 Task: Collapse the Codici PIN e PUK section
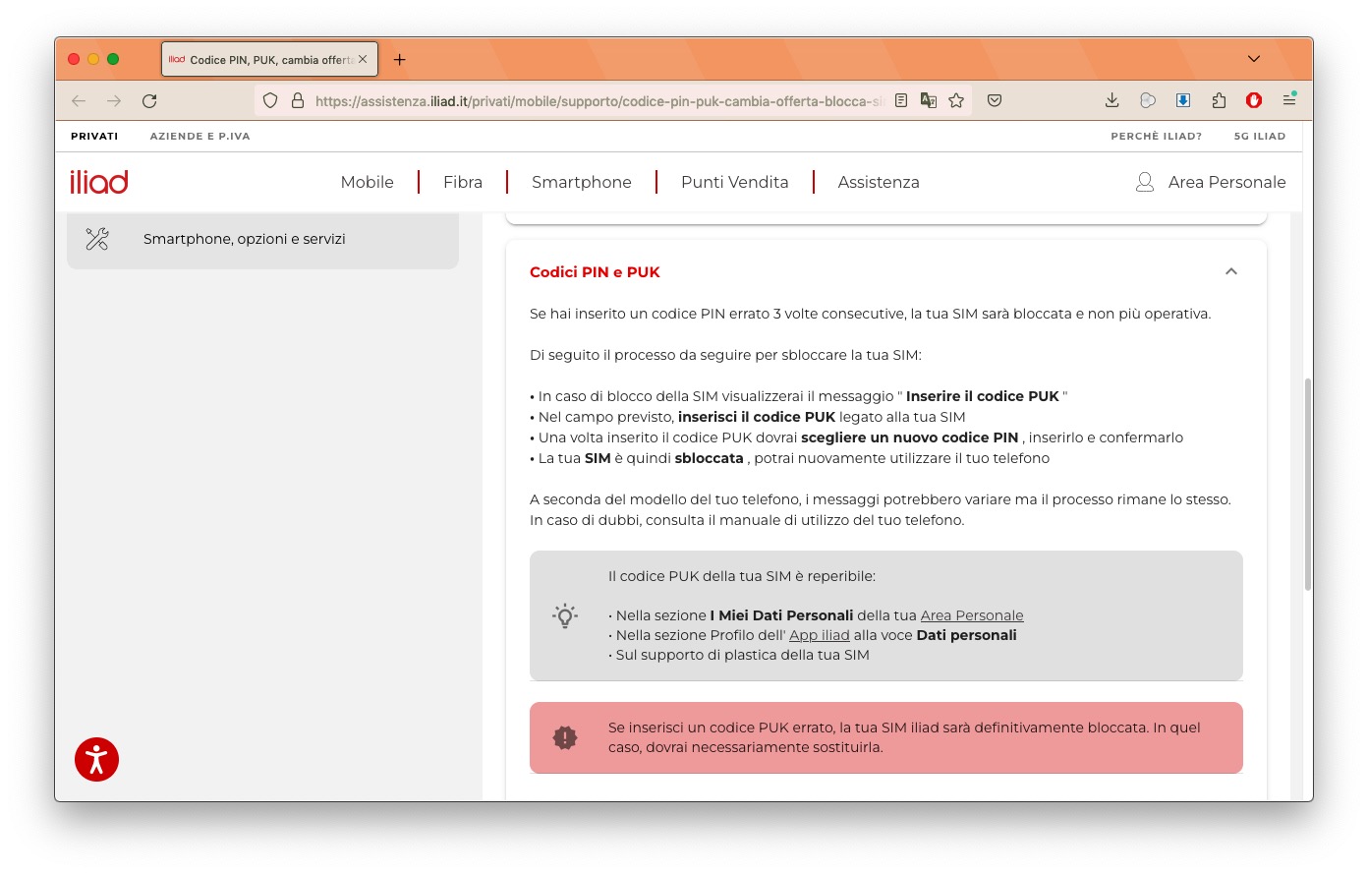tap(1231, 270)
